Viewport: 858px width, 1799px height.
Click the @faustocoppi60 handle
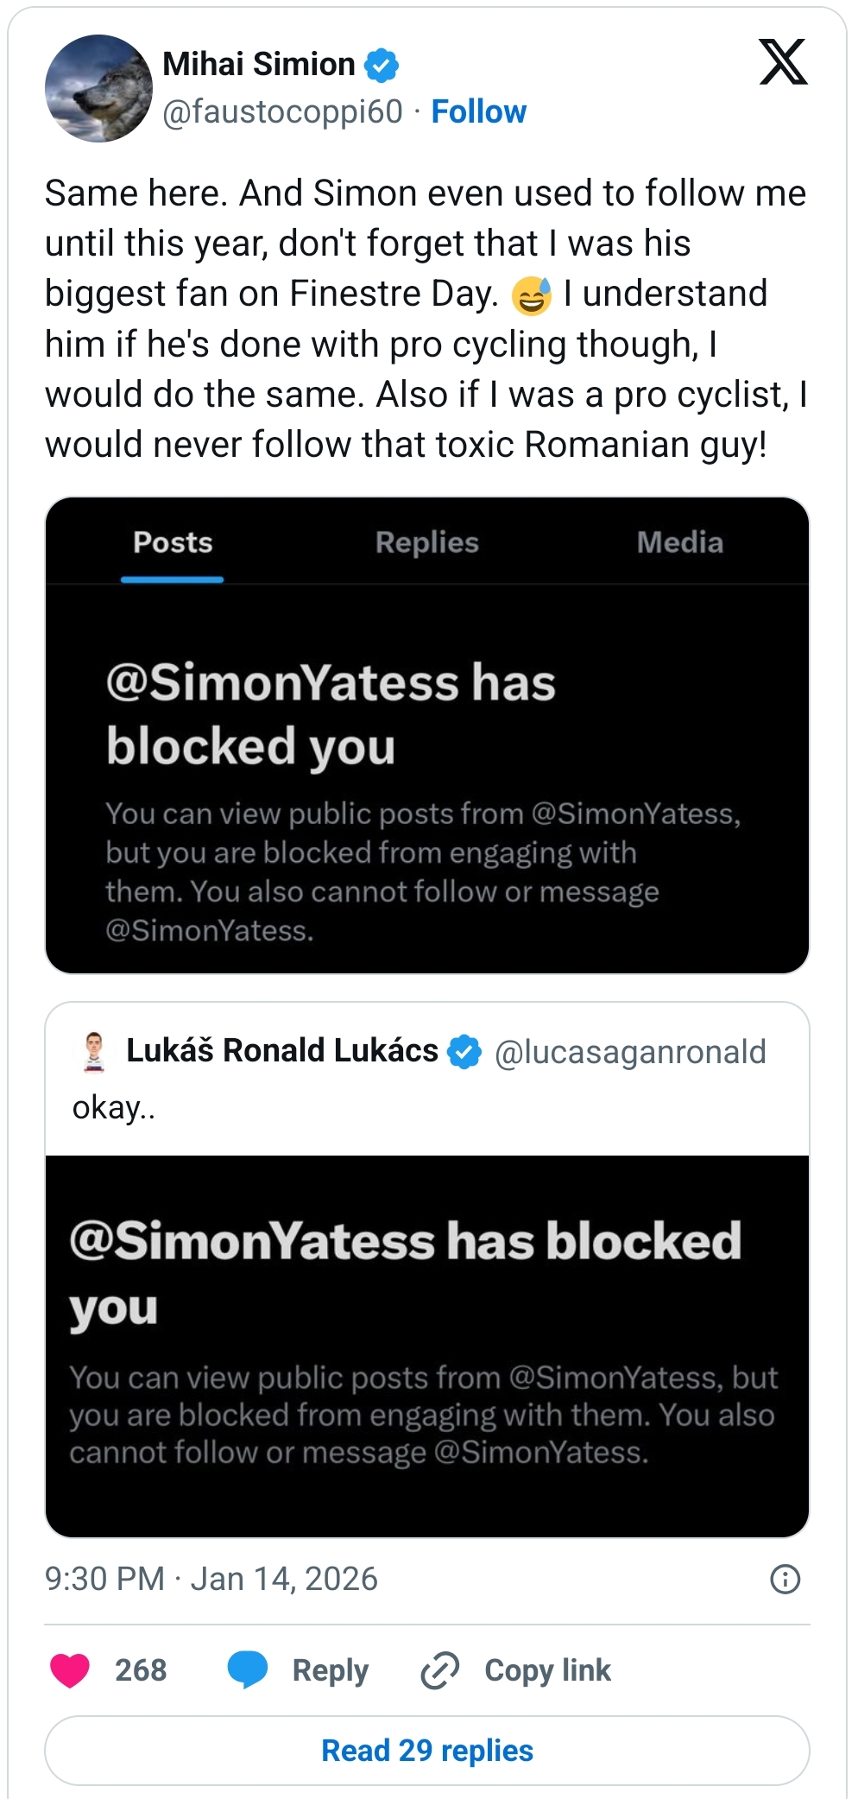[x=282, y=111]
